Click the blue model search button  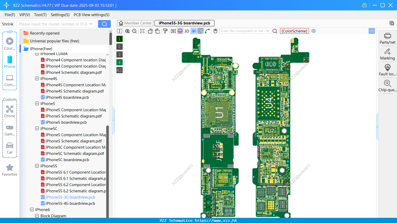pos(104,24)
